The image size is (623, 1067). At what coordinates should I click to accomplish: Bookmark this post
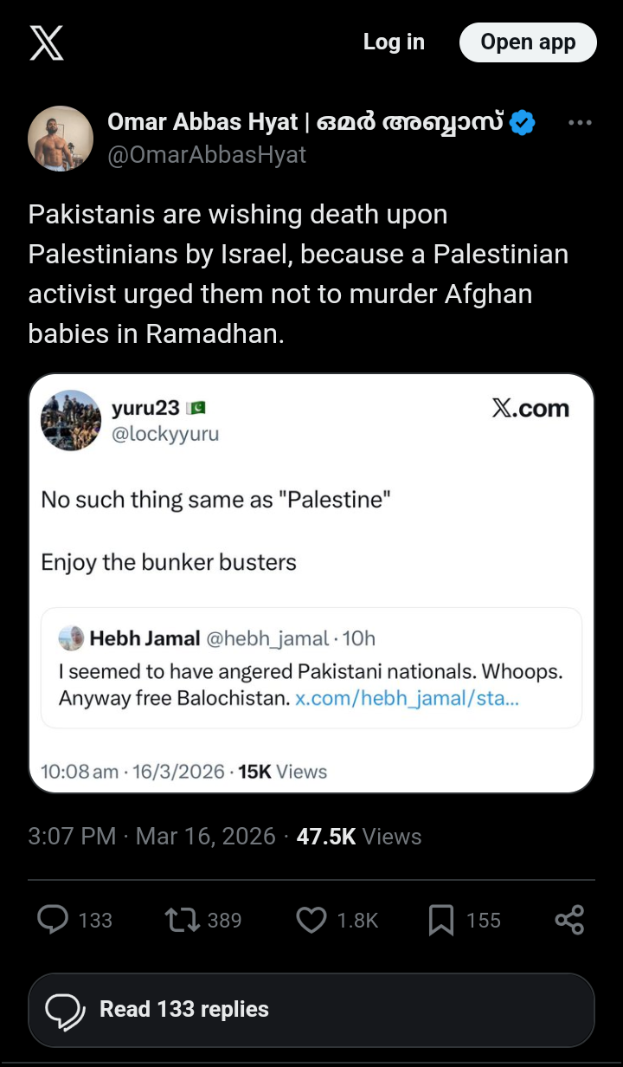pos(441,919)
